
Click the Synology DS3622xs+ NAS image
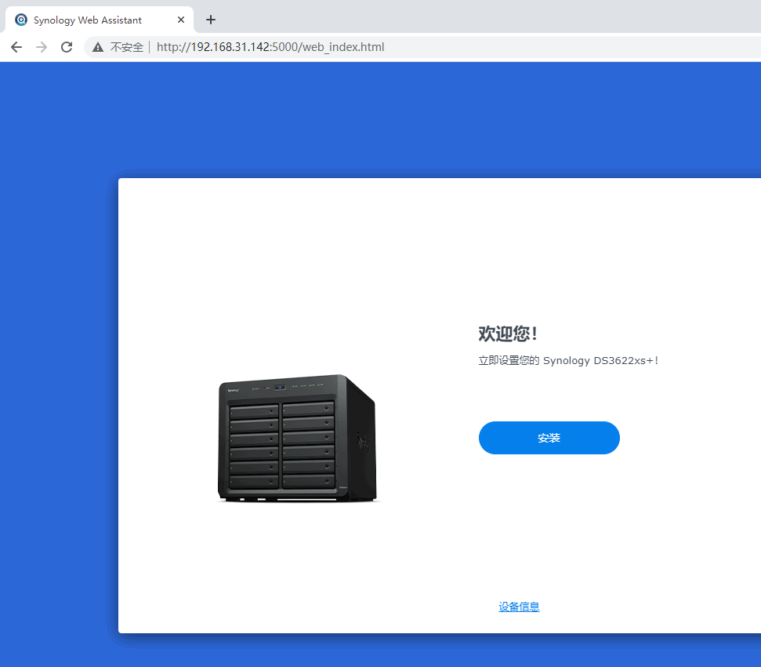pos(297,438)
